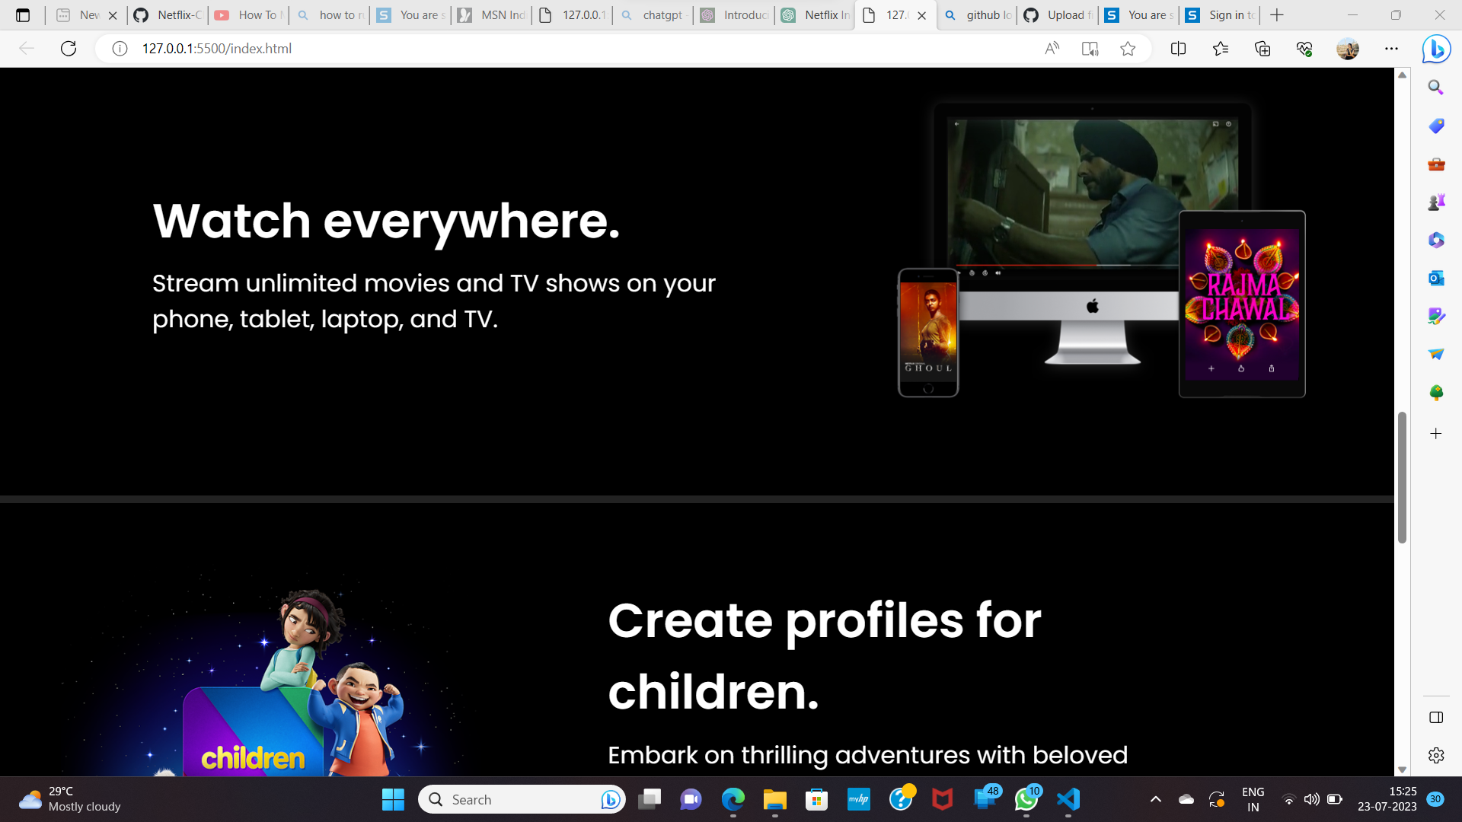Reload the index.html page
The image size is (1462, 822).
click(x=69, y=48)
